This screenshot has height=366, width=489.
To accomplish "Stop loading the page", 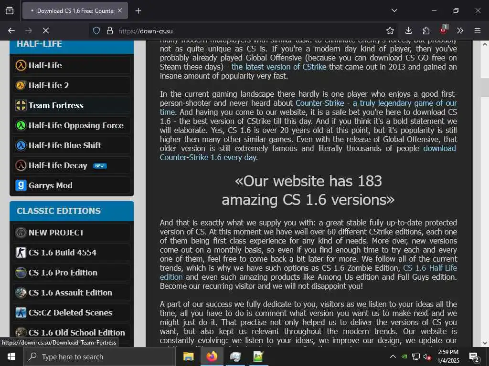I will (x=45, y=30).
